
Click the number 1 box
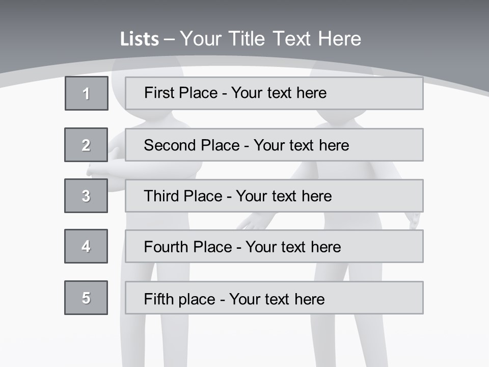pyautogui.click(x=87, y=93)
